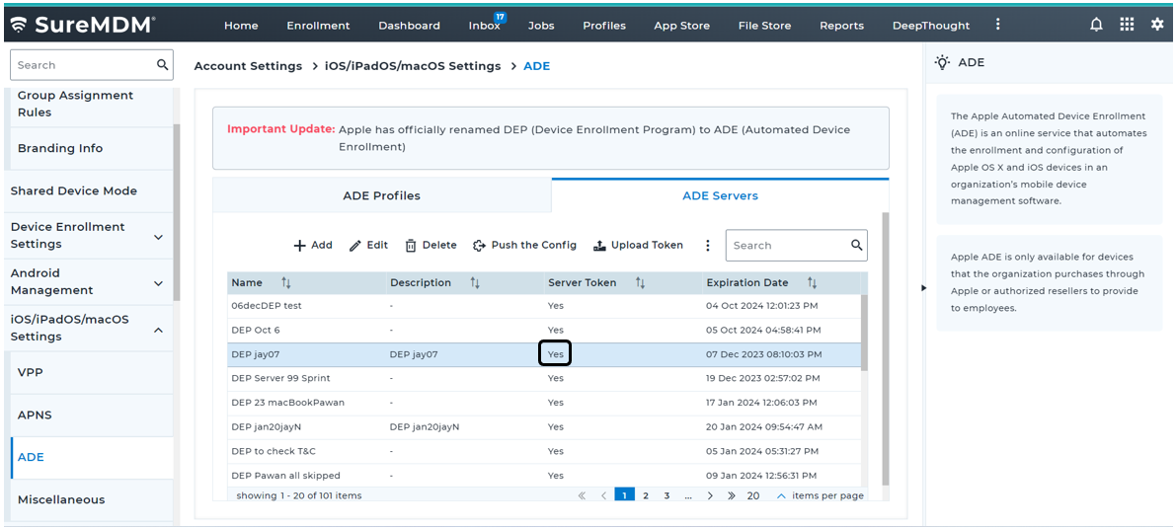This screenshot has width=1176, height=528.
Task: Open the items per page dropdown
Action: click(781, 495)
